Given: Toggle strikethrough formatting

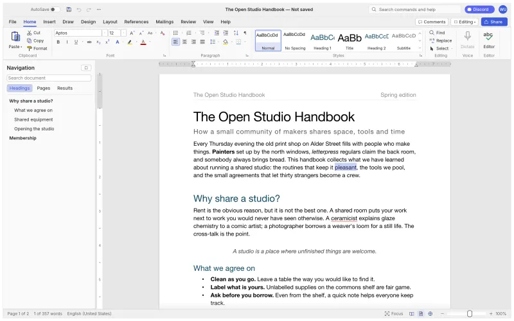Looking at the screenshot, I should 89,42.
